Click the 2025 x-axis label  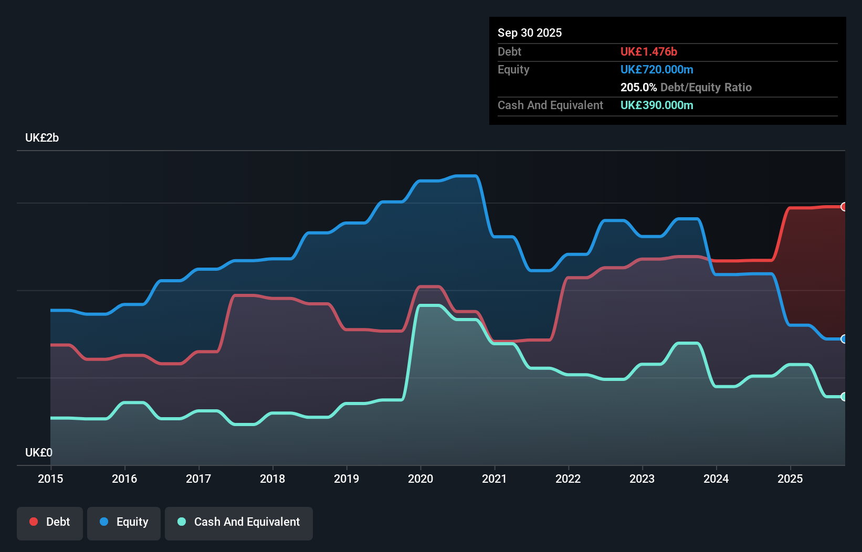790,479
